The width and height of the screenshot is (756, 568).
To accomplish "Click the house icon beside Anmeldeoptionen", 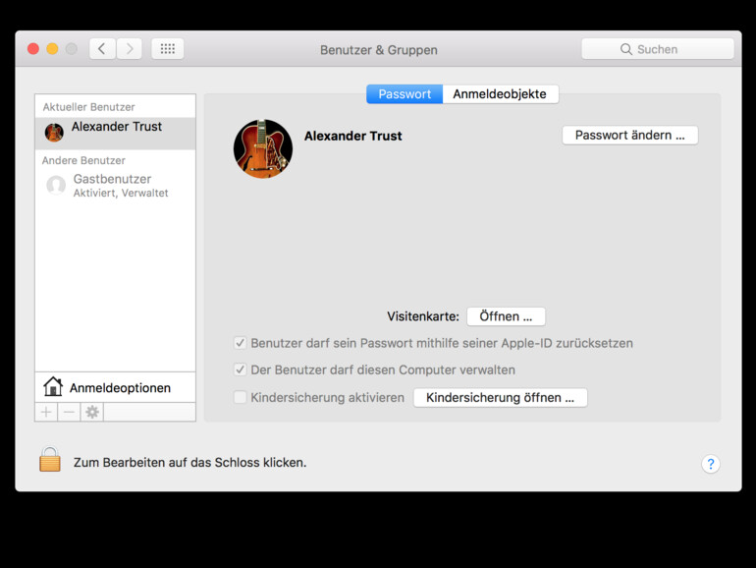I will pos(53,386).
